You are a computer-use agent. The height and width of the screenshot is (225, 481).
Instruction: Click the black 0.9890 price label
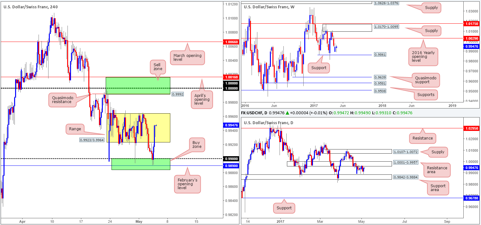[232, 166]
